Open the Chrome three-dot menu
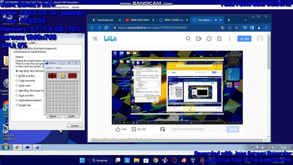This screenshot has height=165, width=293. pos(267,28)
